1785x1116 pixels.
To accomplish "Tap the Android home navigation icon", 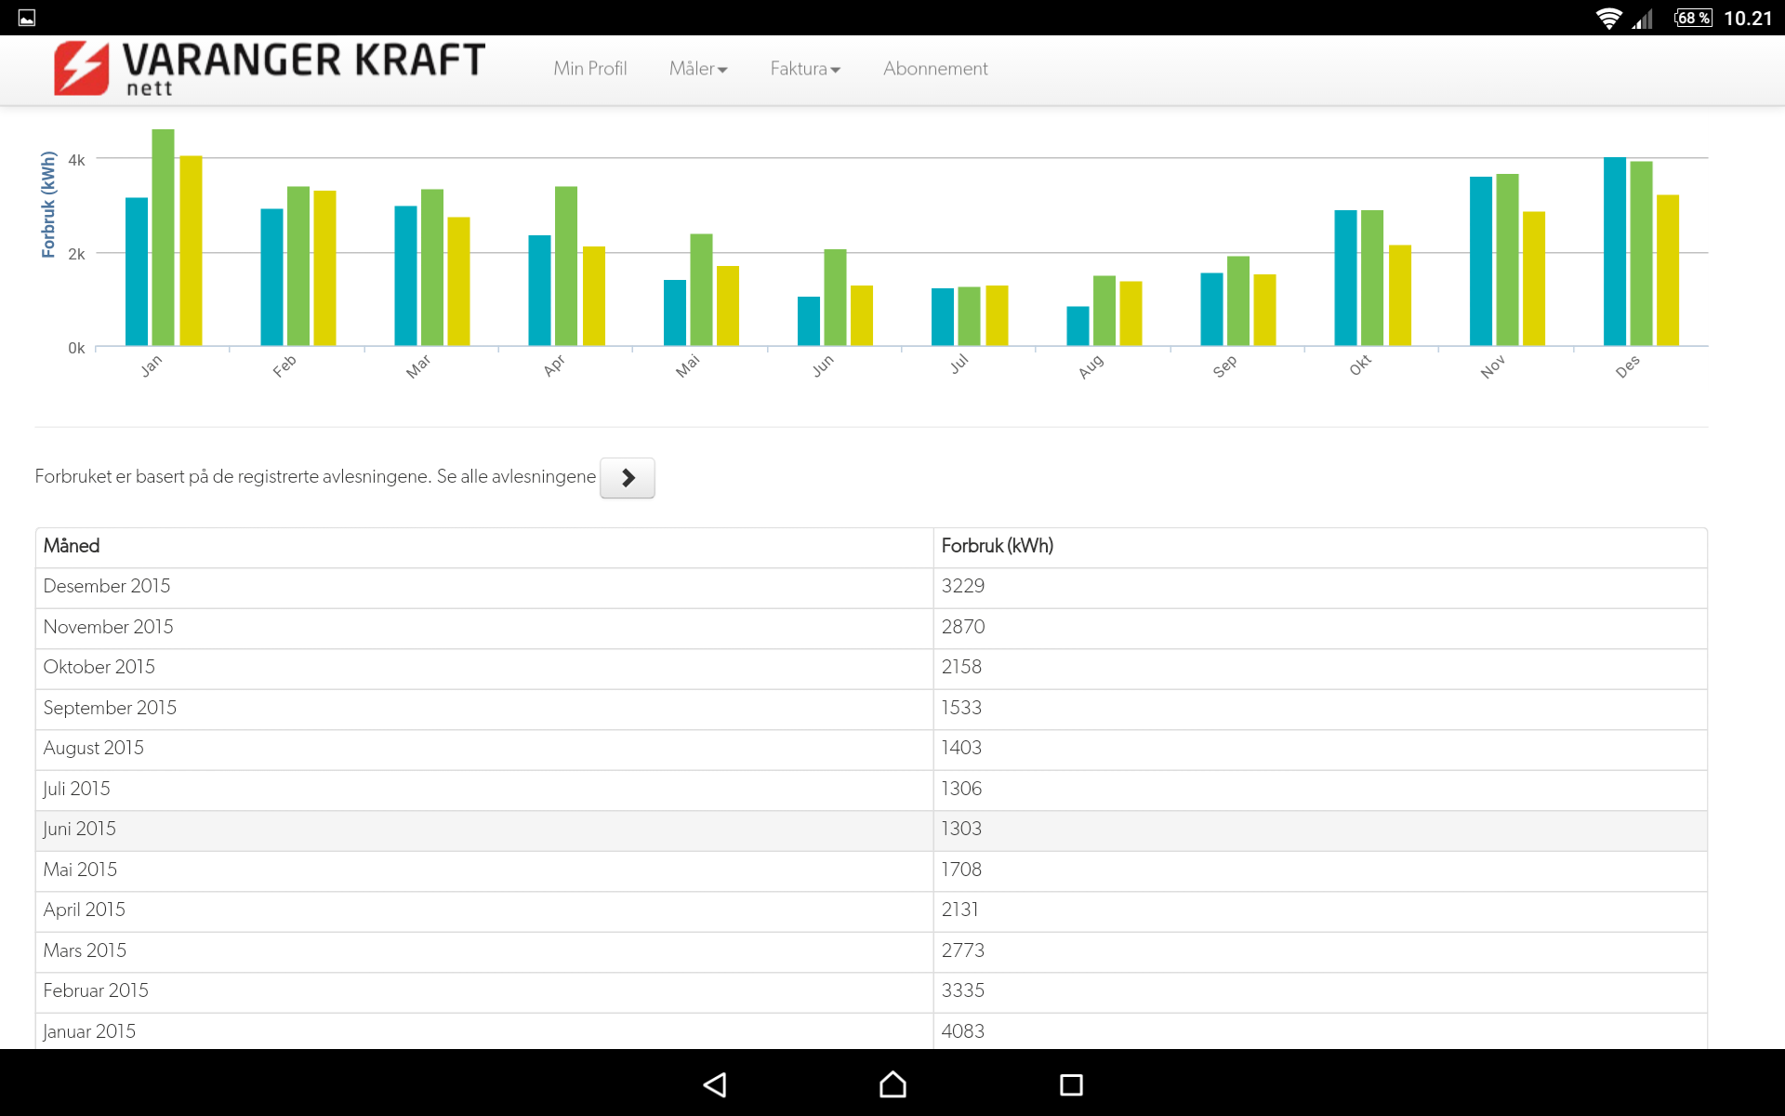I will [x=892, y=1084].
